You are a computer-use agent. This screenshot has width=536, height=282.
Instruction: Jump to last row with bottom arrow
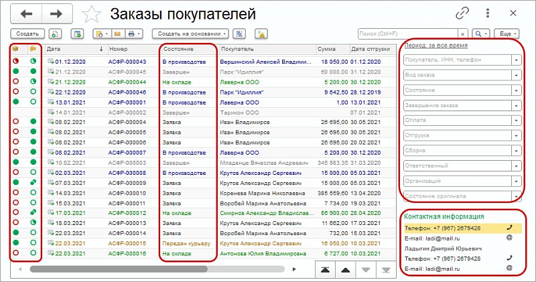point(386,270)
